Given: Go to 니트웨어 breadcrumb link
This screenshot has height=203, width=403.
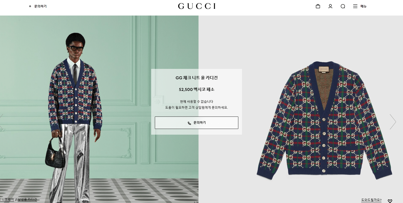Looking at the screenshot, I should [7, 200].
